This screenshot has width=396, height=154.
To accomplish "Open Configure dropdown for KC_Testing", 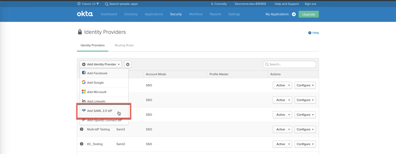I will [x=305, y=144].
